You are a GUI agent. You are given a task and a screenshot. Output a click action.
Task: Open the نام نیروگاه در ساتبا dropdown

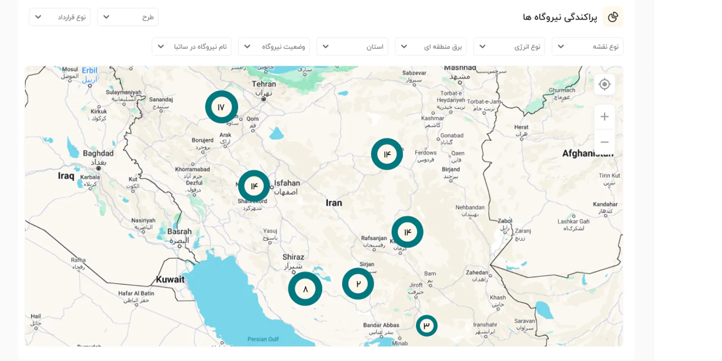click(191, 46)
